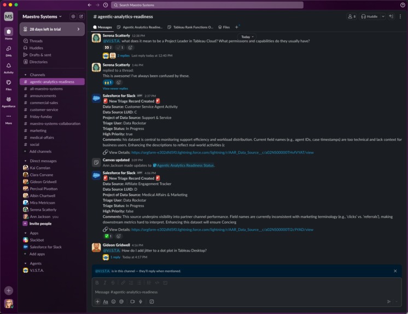408x314 pixels.
Task: Toggle italic formatting in composer
Action: pos(105,283)
